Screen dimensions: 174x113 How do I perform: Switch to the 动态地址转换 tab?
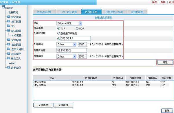[x=44, y=12]
